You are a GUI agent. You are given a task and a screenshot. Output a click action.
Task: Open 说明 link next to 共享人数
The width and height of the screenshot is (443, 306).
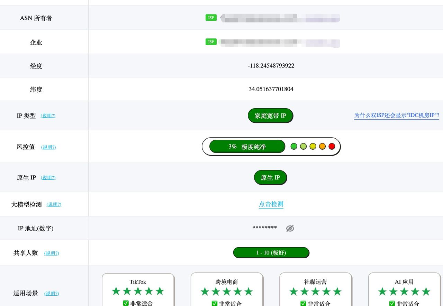click(52, 253)
